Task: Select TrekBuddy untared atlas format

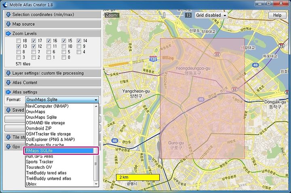Action: tap(59, 178)
